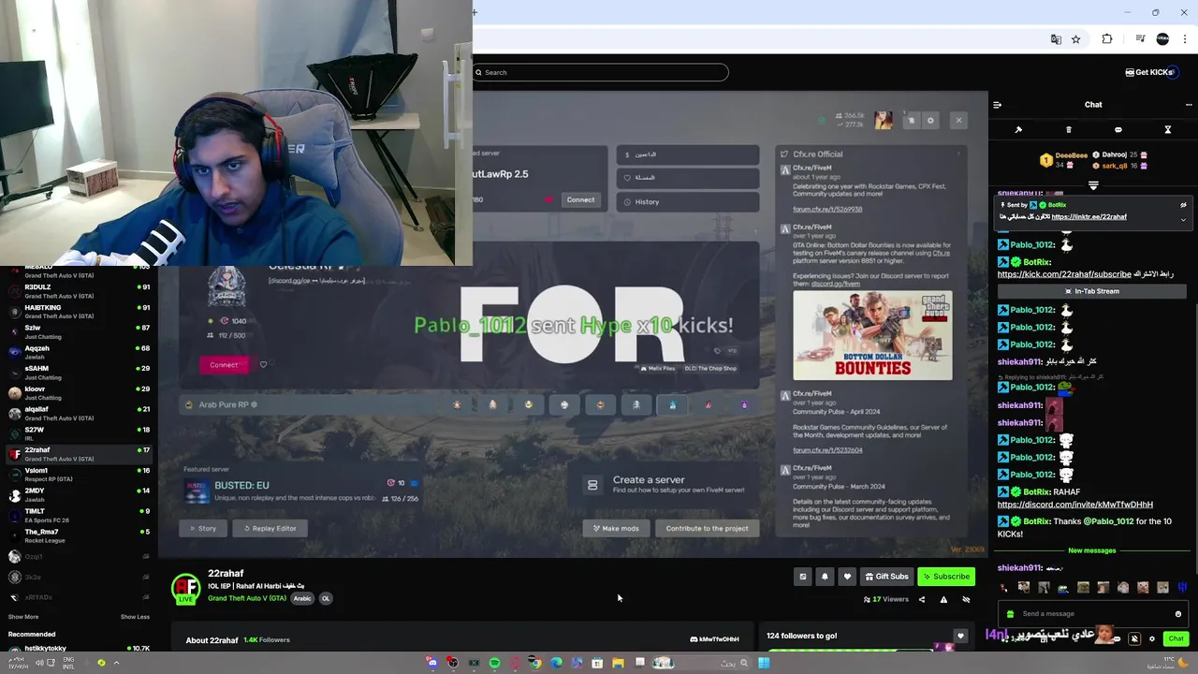Click Contribute to the project in the stream

pos(707,528)
